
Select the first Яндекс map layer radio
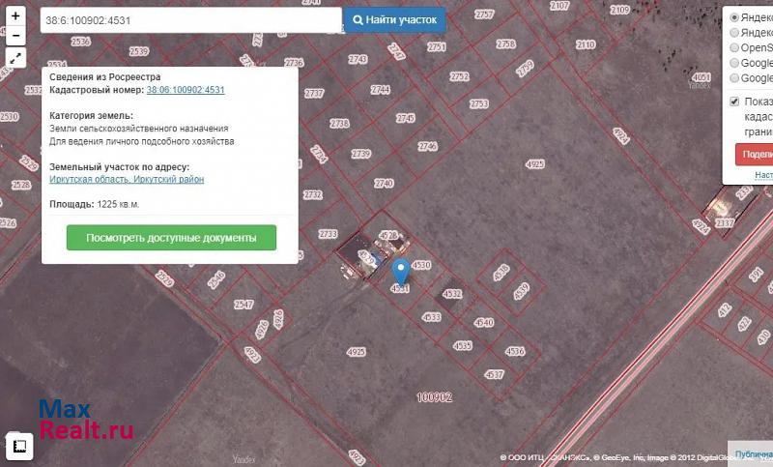click(x=735, y=17)
